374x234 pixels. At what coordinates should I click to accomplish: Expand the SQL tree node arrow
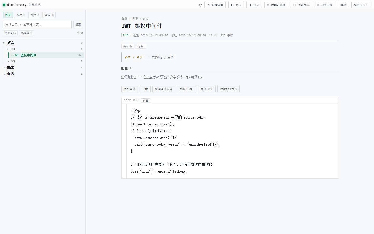pyautogui.click(x=8, y=61)
